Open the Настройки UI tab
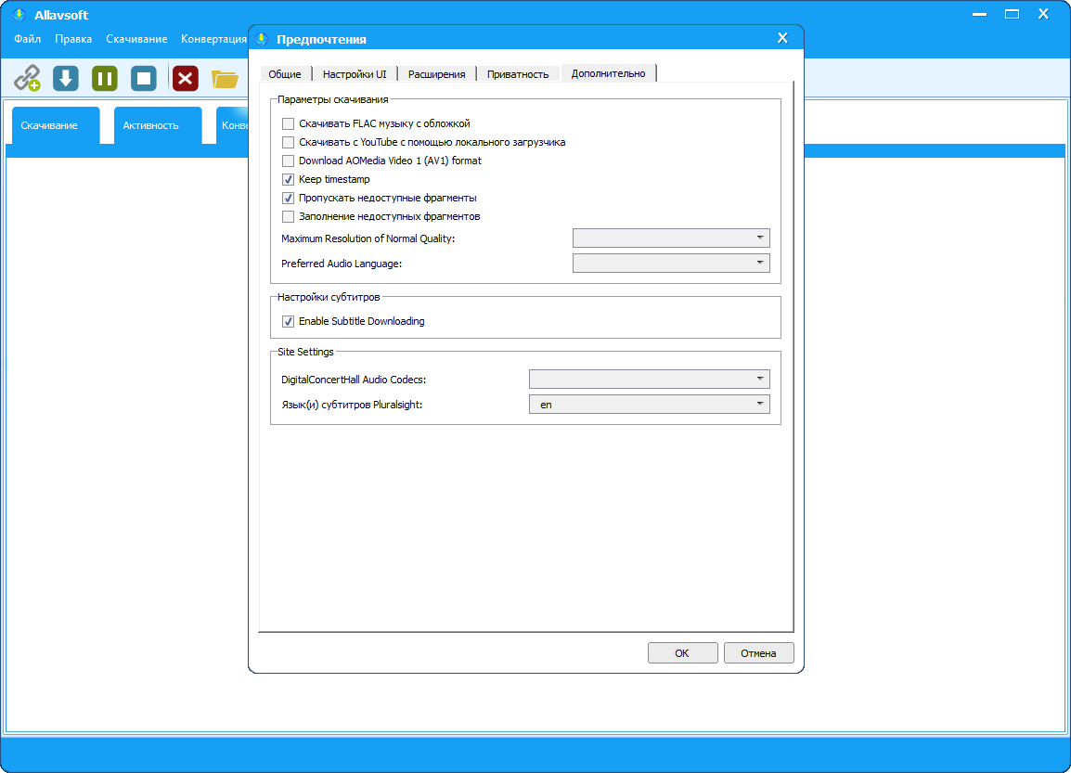Image resolution: width=1071 pixels, height=773 pixels. (355, 74)
